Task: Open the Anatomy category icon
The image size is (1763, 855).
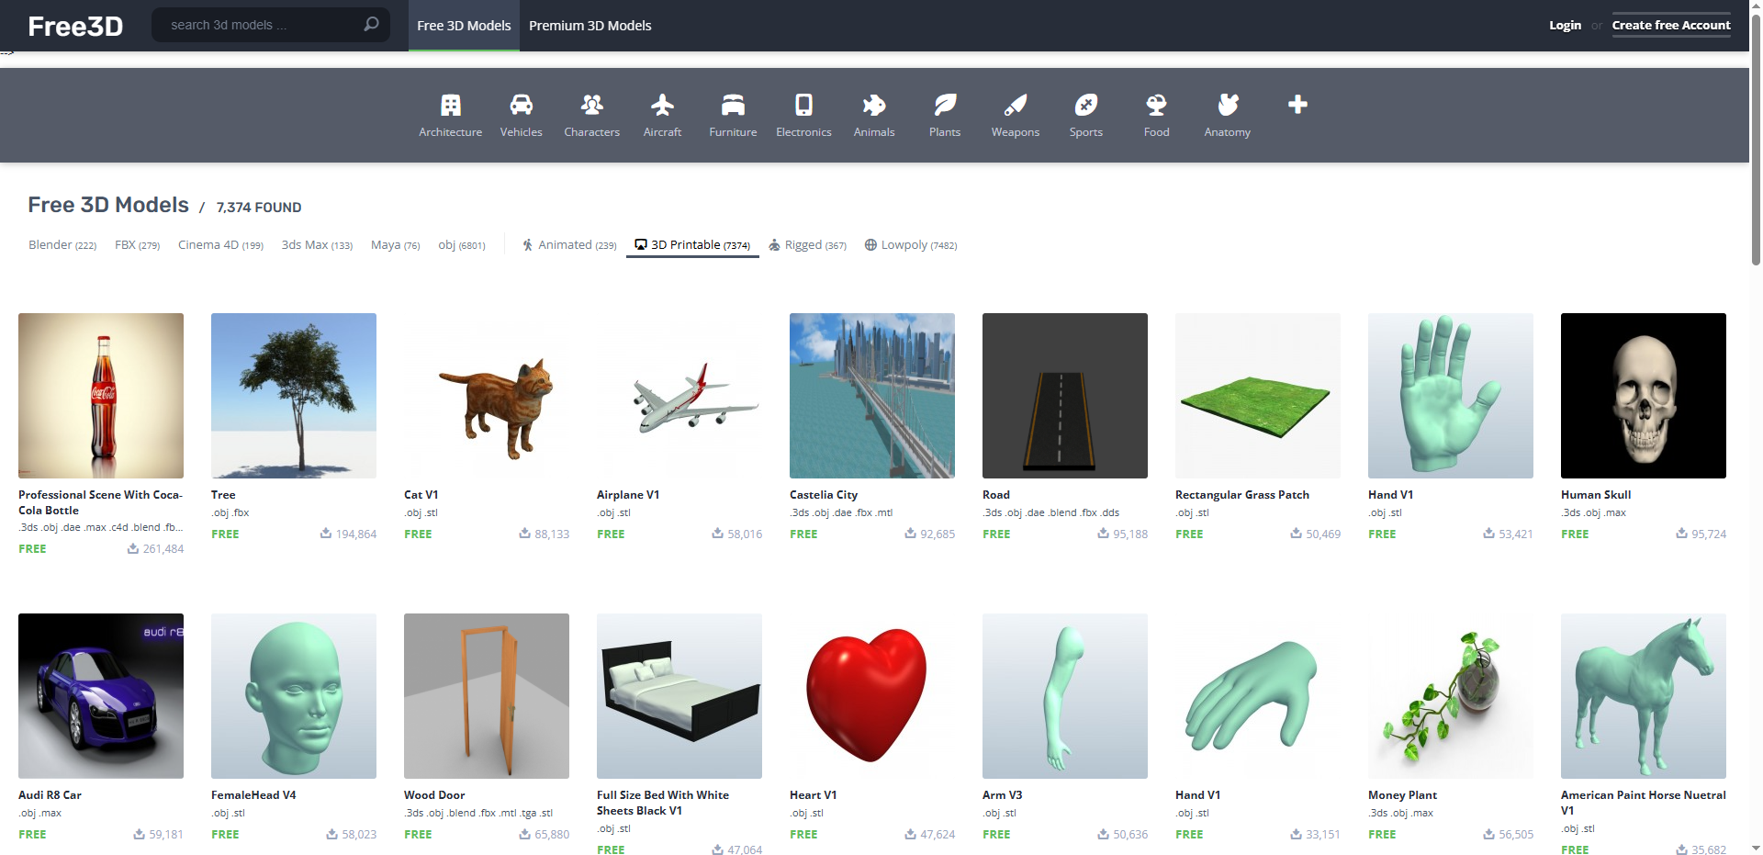Action: point(1227,106)
